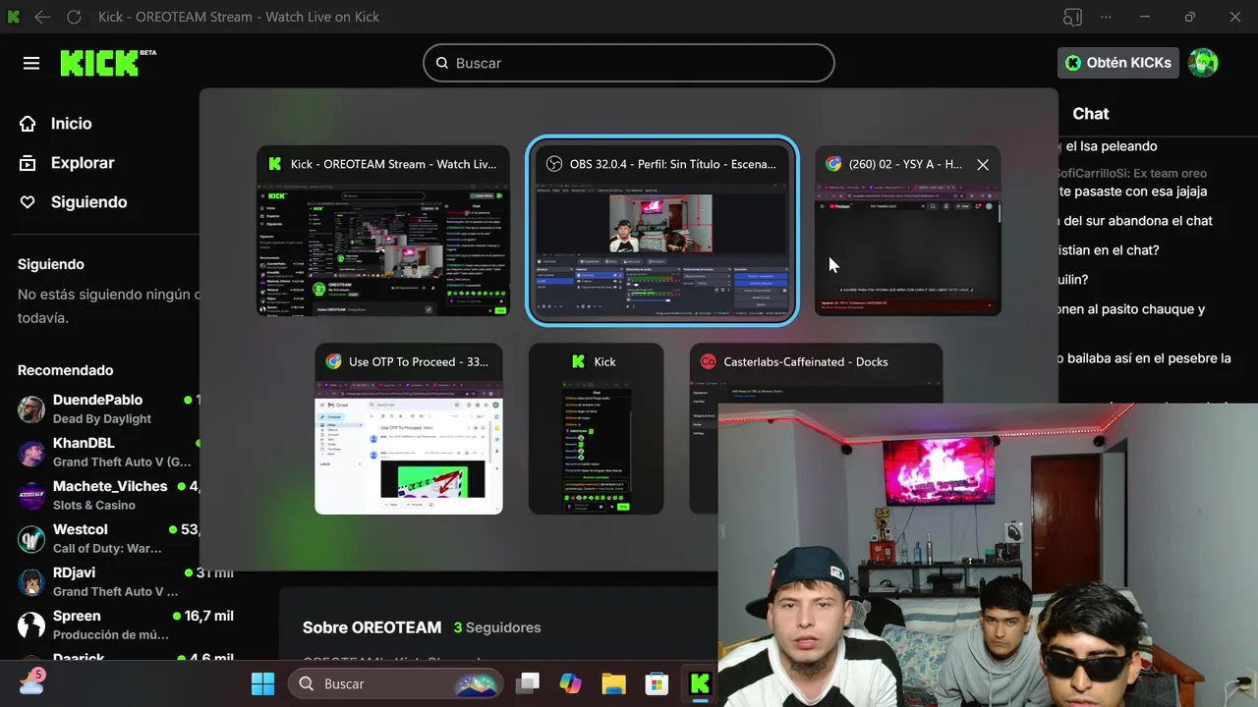Click the OBS icon in switcher title

tap(554, 164)
